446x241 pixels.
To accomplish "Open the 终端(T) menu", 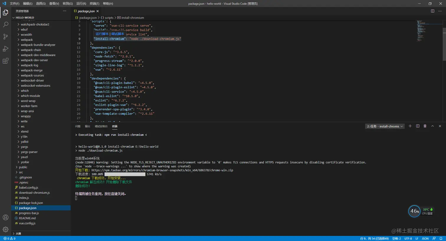I will tap(94, 4).
